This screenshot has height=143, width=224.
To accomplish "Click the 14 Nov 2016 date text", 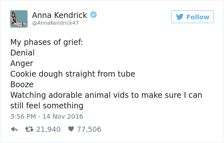I will coord(63,116).
